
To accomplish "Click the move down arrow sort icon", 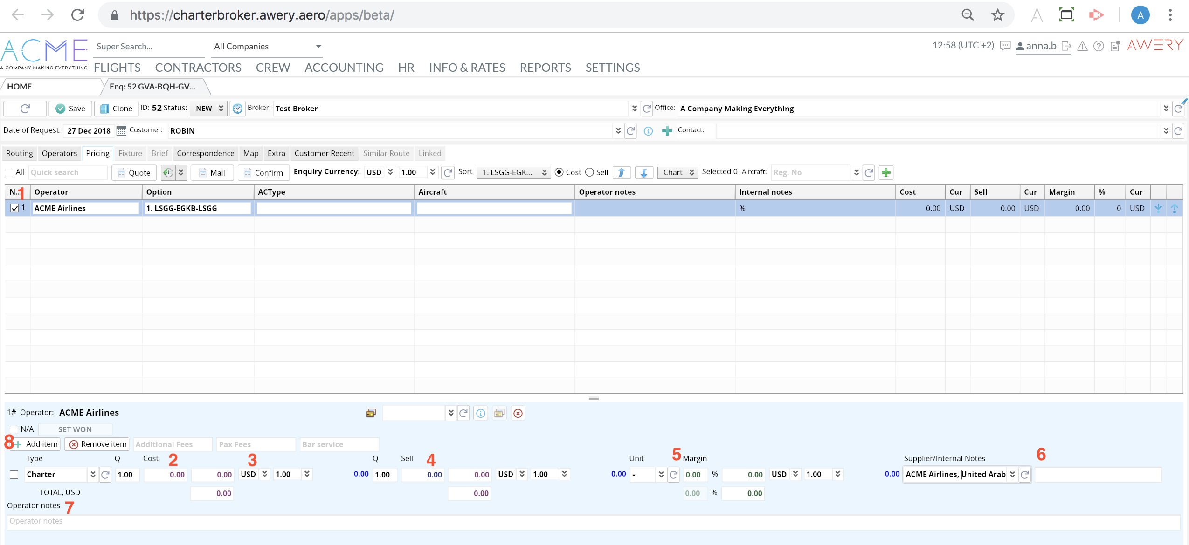I will pyautogui.click(x=643, y=173).
